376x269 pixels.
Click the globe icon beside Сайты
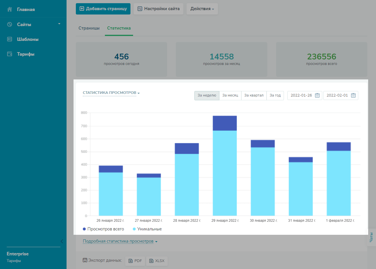[10, 24]
